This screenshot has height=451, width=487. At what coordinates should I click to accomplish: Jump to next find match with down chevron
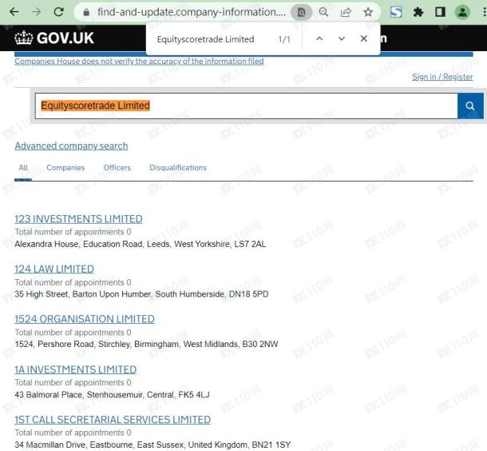(342, 38)
